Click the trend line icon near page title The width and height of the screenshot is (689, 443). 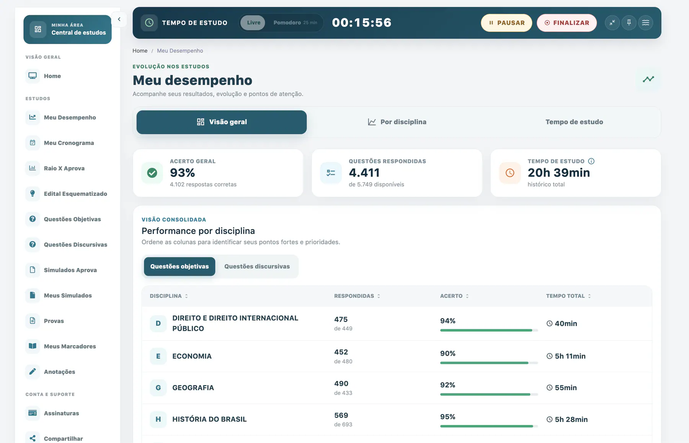[x=648, y=79]
